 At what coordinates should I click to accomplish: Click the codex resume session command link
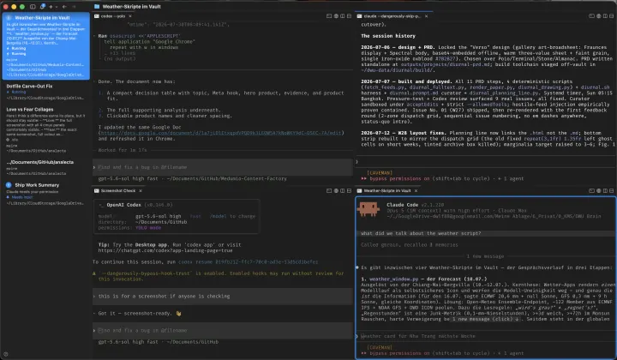(x=248, y=261)
